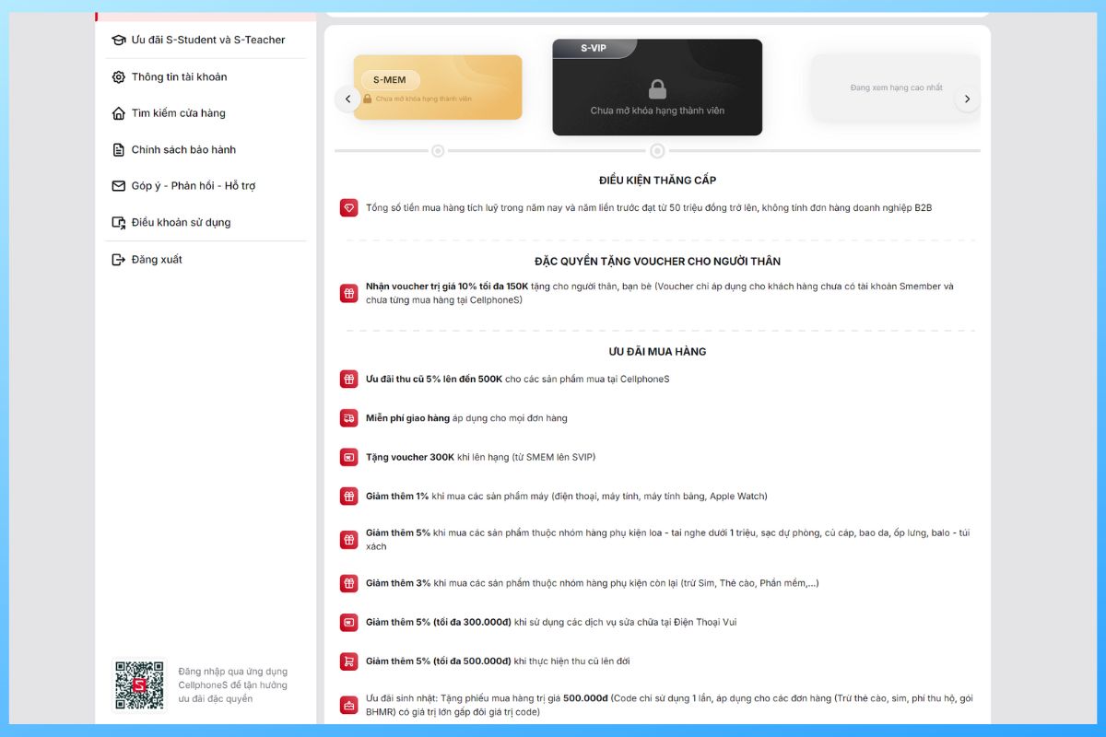Image resolution: width=1106 pixels, height=737 pixels.
Task: Click the graduation cap icon in sidebar
Action: coord(119,40)
